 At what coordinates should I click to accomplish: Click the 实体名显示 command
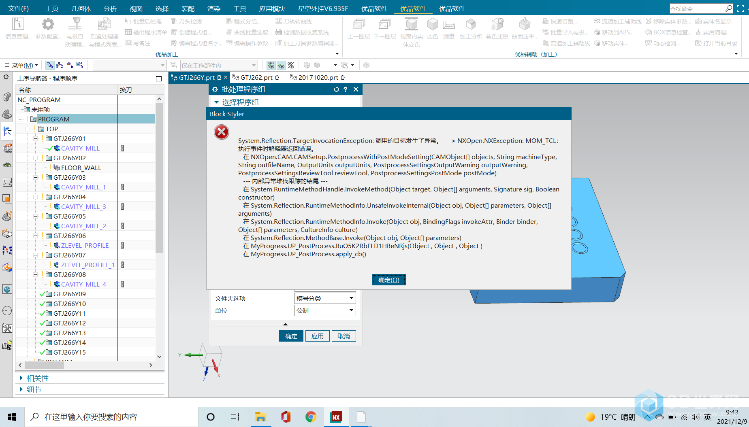pos(713,21)
